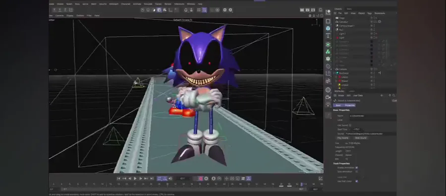Click the Play Sound button
Screen dimensions: 446x196
343,138
